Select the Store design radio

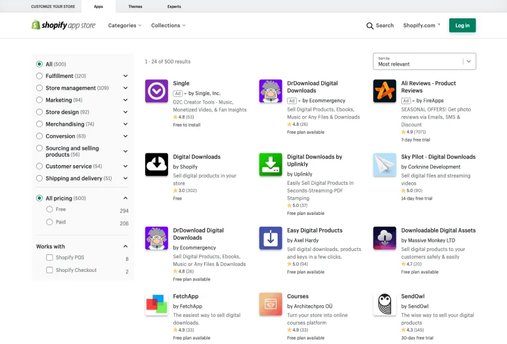tap(39, 112)
